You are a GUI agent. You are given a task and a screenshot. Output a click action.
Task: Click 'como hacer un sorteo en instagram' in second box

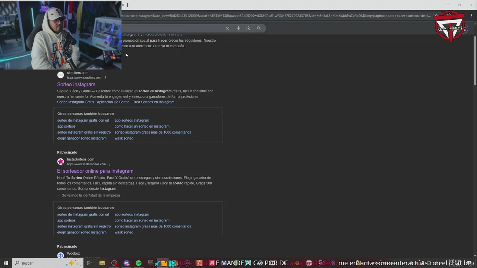[142, 220]
